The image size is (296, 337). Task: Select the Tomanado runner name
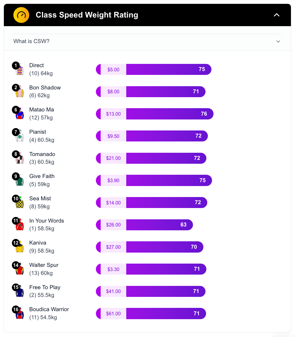point(42,154)
